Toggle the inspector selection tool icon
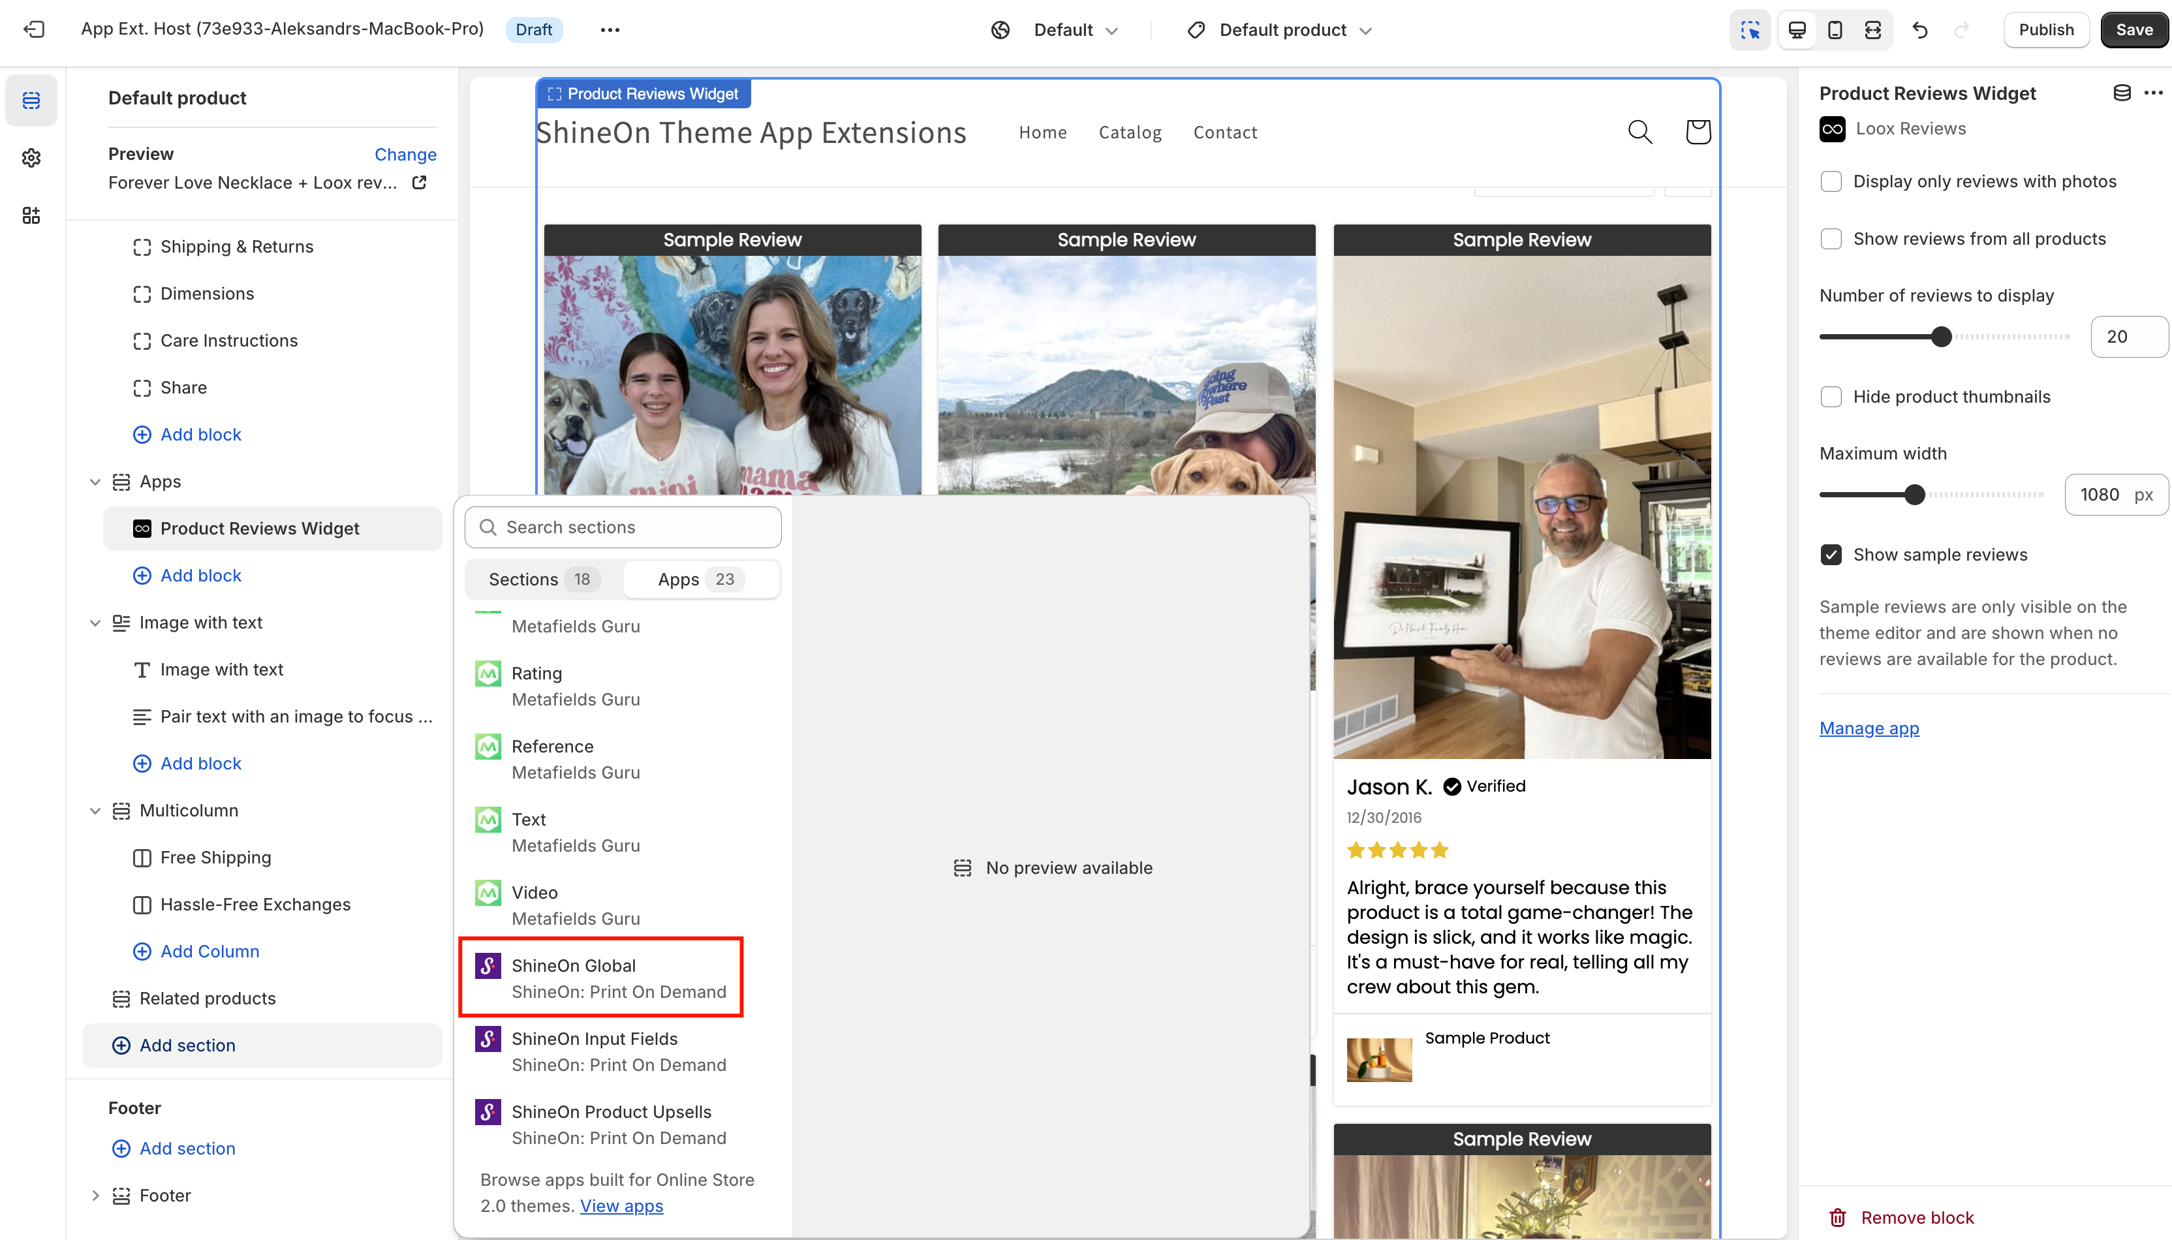The width and height of the screenshot is (2172, 1240). tap(1750, 30)
